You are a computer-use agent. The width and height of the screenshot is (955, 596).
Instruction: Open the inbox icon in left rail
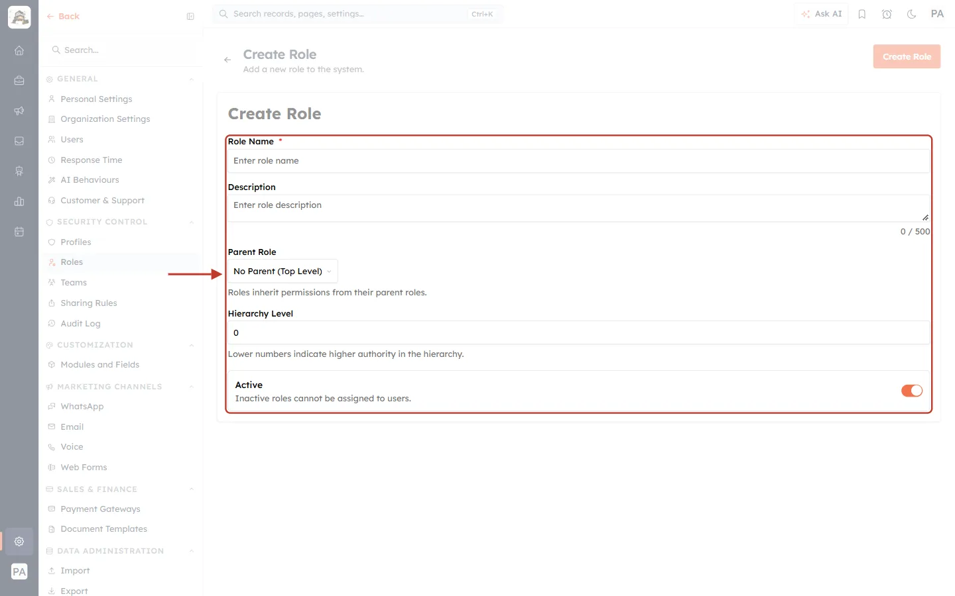(19, 141)
